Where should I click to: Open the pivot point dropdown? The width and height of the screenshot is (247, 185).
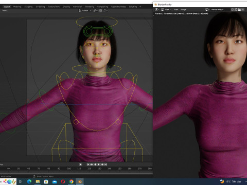pos(95,11)
